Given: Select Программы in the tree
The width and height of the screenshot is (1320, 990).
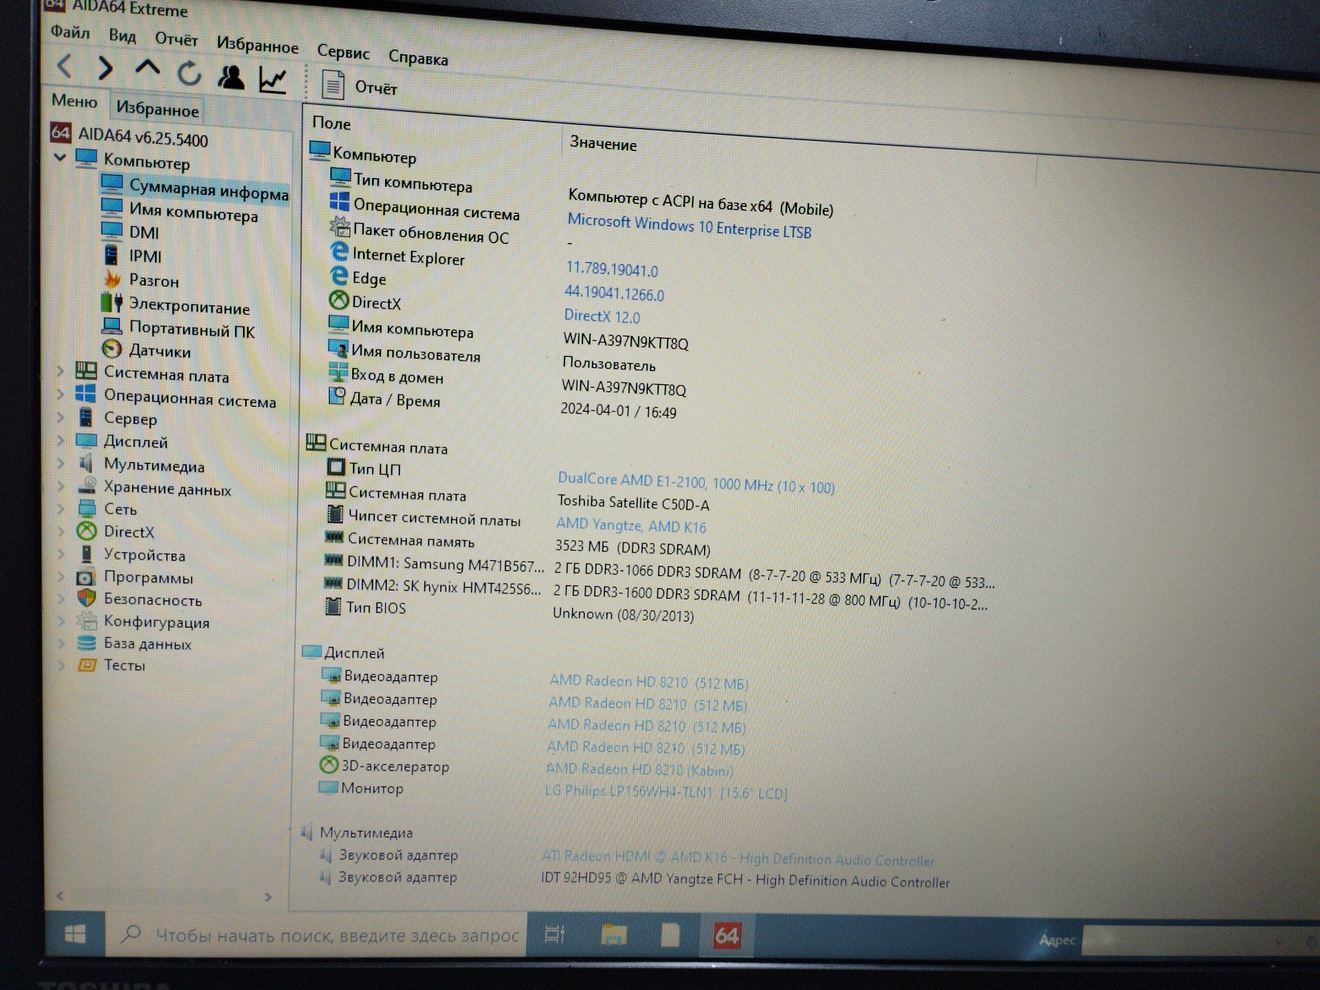Looking at the screenshot, I should tap(148, 577).
